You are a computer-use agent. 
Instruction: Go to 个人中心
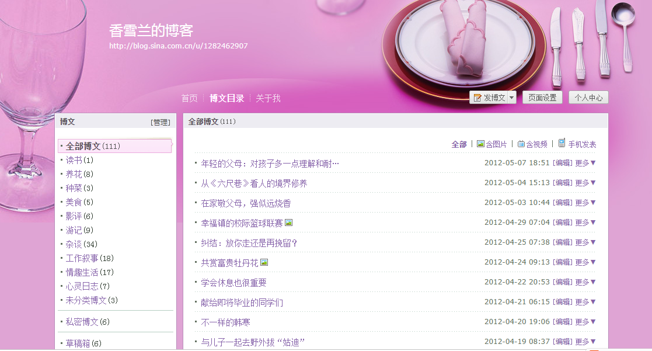(x=588, y=98)
